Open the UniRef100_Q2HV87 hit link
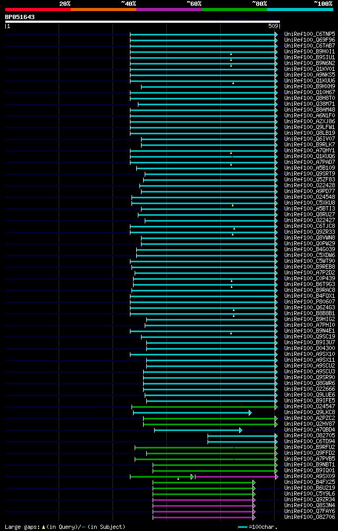This screenshot has width=338, height=531. coord(309,424)
